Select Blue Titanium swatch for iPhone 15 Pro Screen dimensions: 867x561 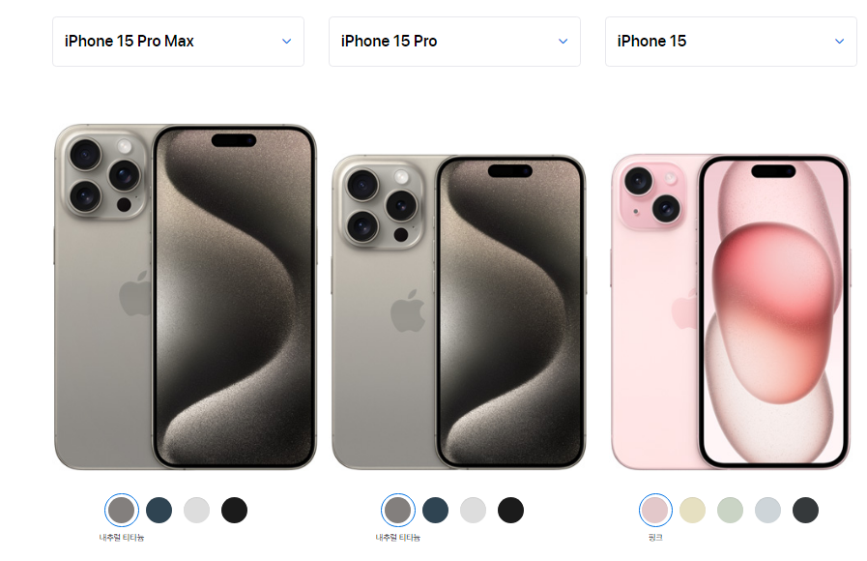pyautogui.click(x=436, y=510)
